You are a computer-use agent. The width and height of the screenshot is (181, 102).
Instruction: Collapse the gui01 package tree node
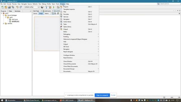[6, 17]
